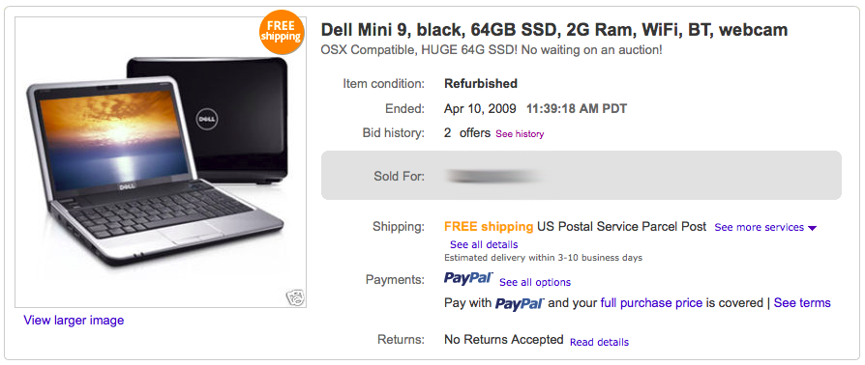Click the Dell logo on the black laptop lid
This screenshot has width=865, height=365.
click(208, 119)
